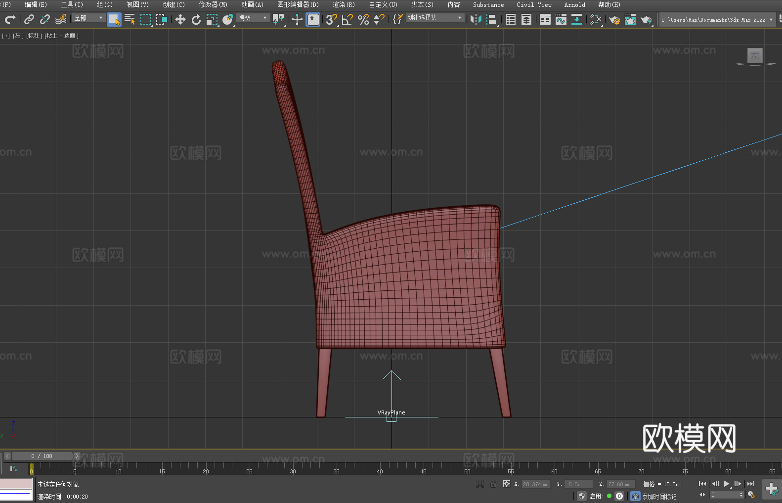782x503 pixels.
Task: Open the Arnold menu
Action: pos(575,4)
